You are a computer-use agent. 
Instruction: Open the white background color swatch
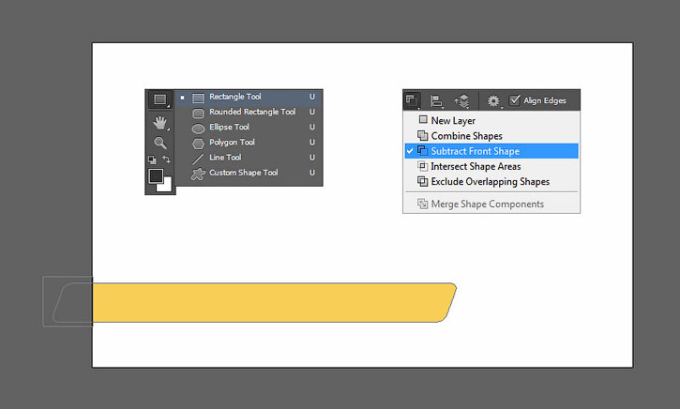coord(166,186)
